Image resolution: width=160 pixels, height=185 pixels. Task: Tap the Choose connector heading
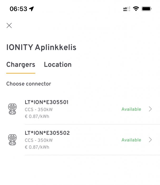pos(29,84)
